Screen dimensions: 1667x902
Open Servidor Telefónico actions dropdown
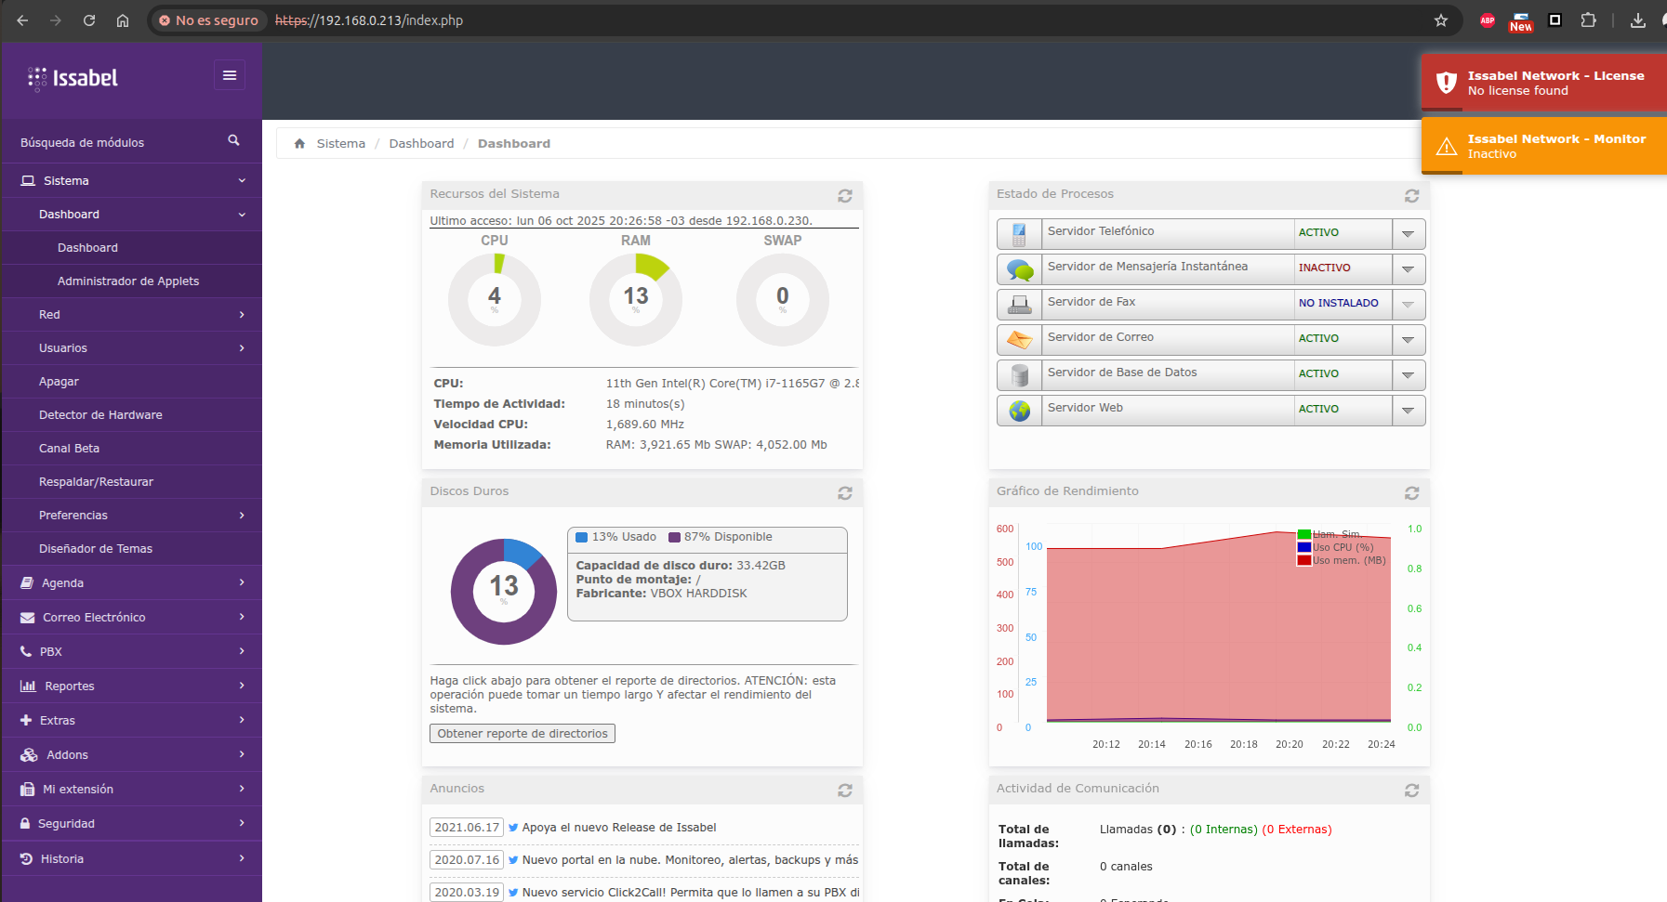coord(1408,234)
